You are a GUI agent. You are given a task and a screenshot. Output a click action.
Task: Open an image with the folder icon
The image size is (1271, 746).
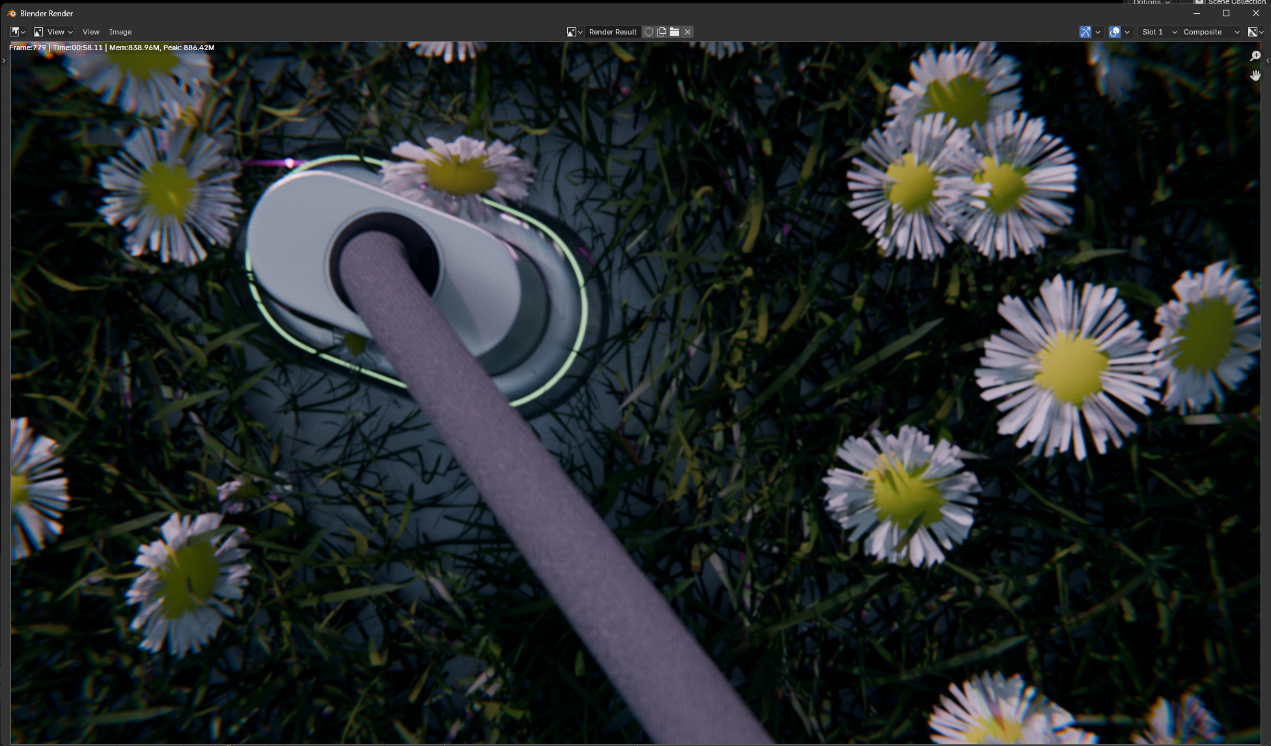pyautogui.click(x=675, y=32)
